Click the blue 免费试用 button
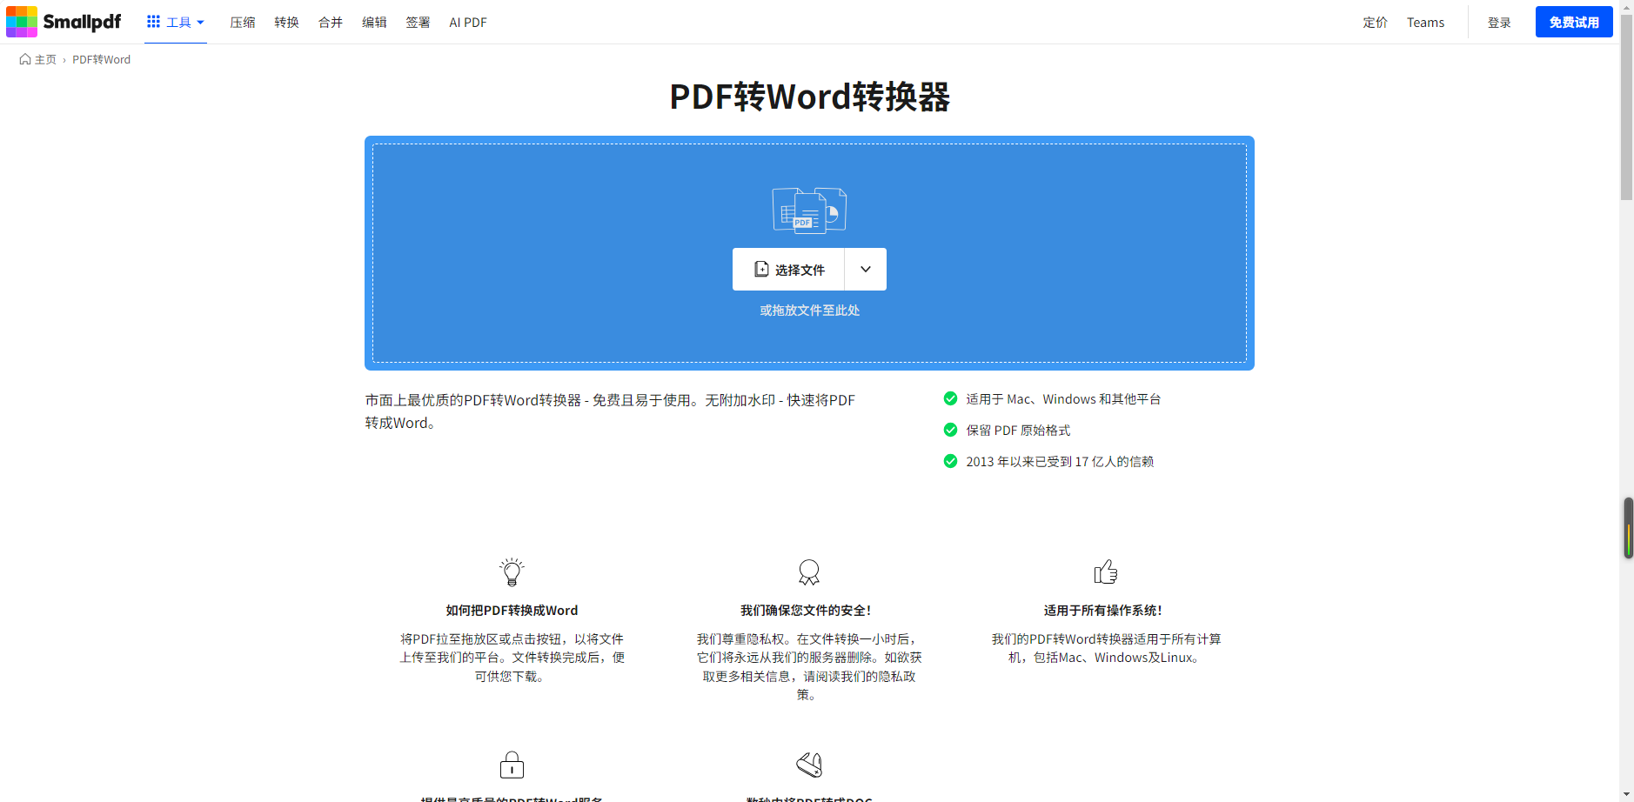 (x=1573, y=23)
